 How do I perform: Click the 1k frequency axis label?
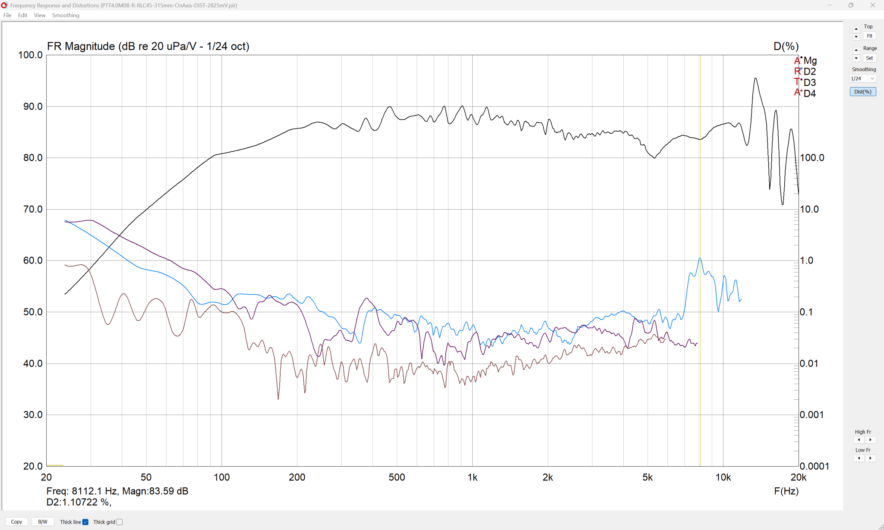click(x=472, y=477)
